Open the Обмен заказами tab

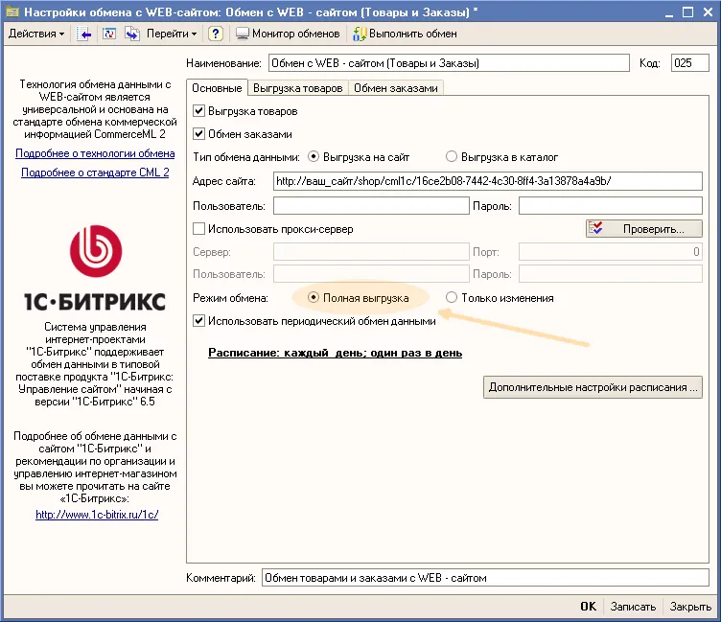(395, 88)
